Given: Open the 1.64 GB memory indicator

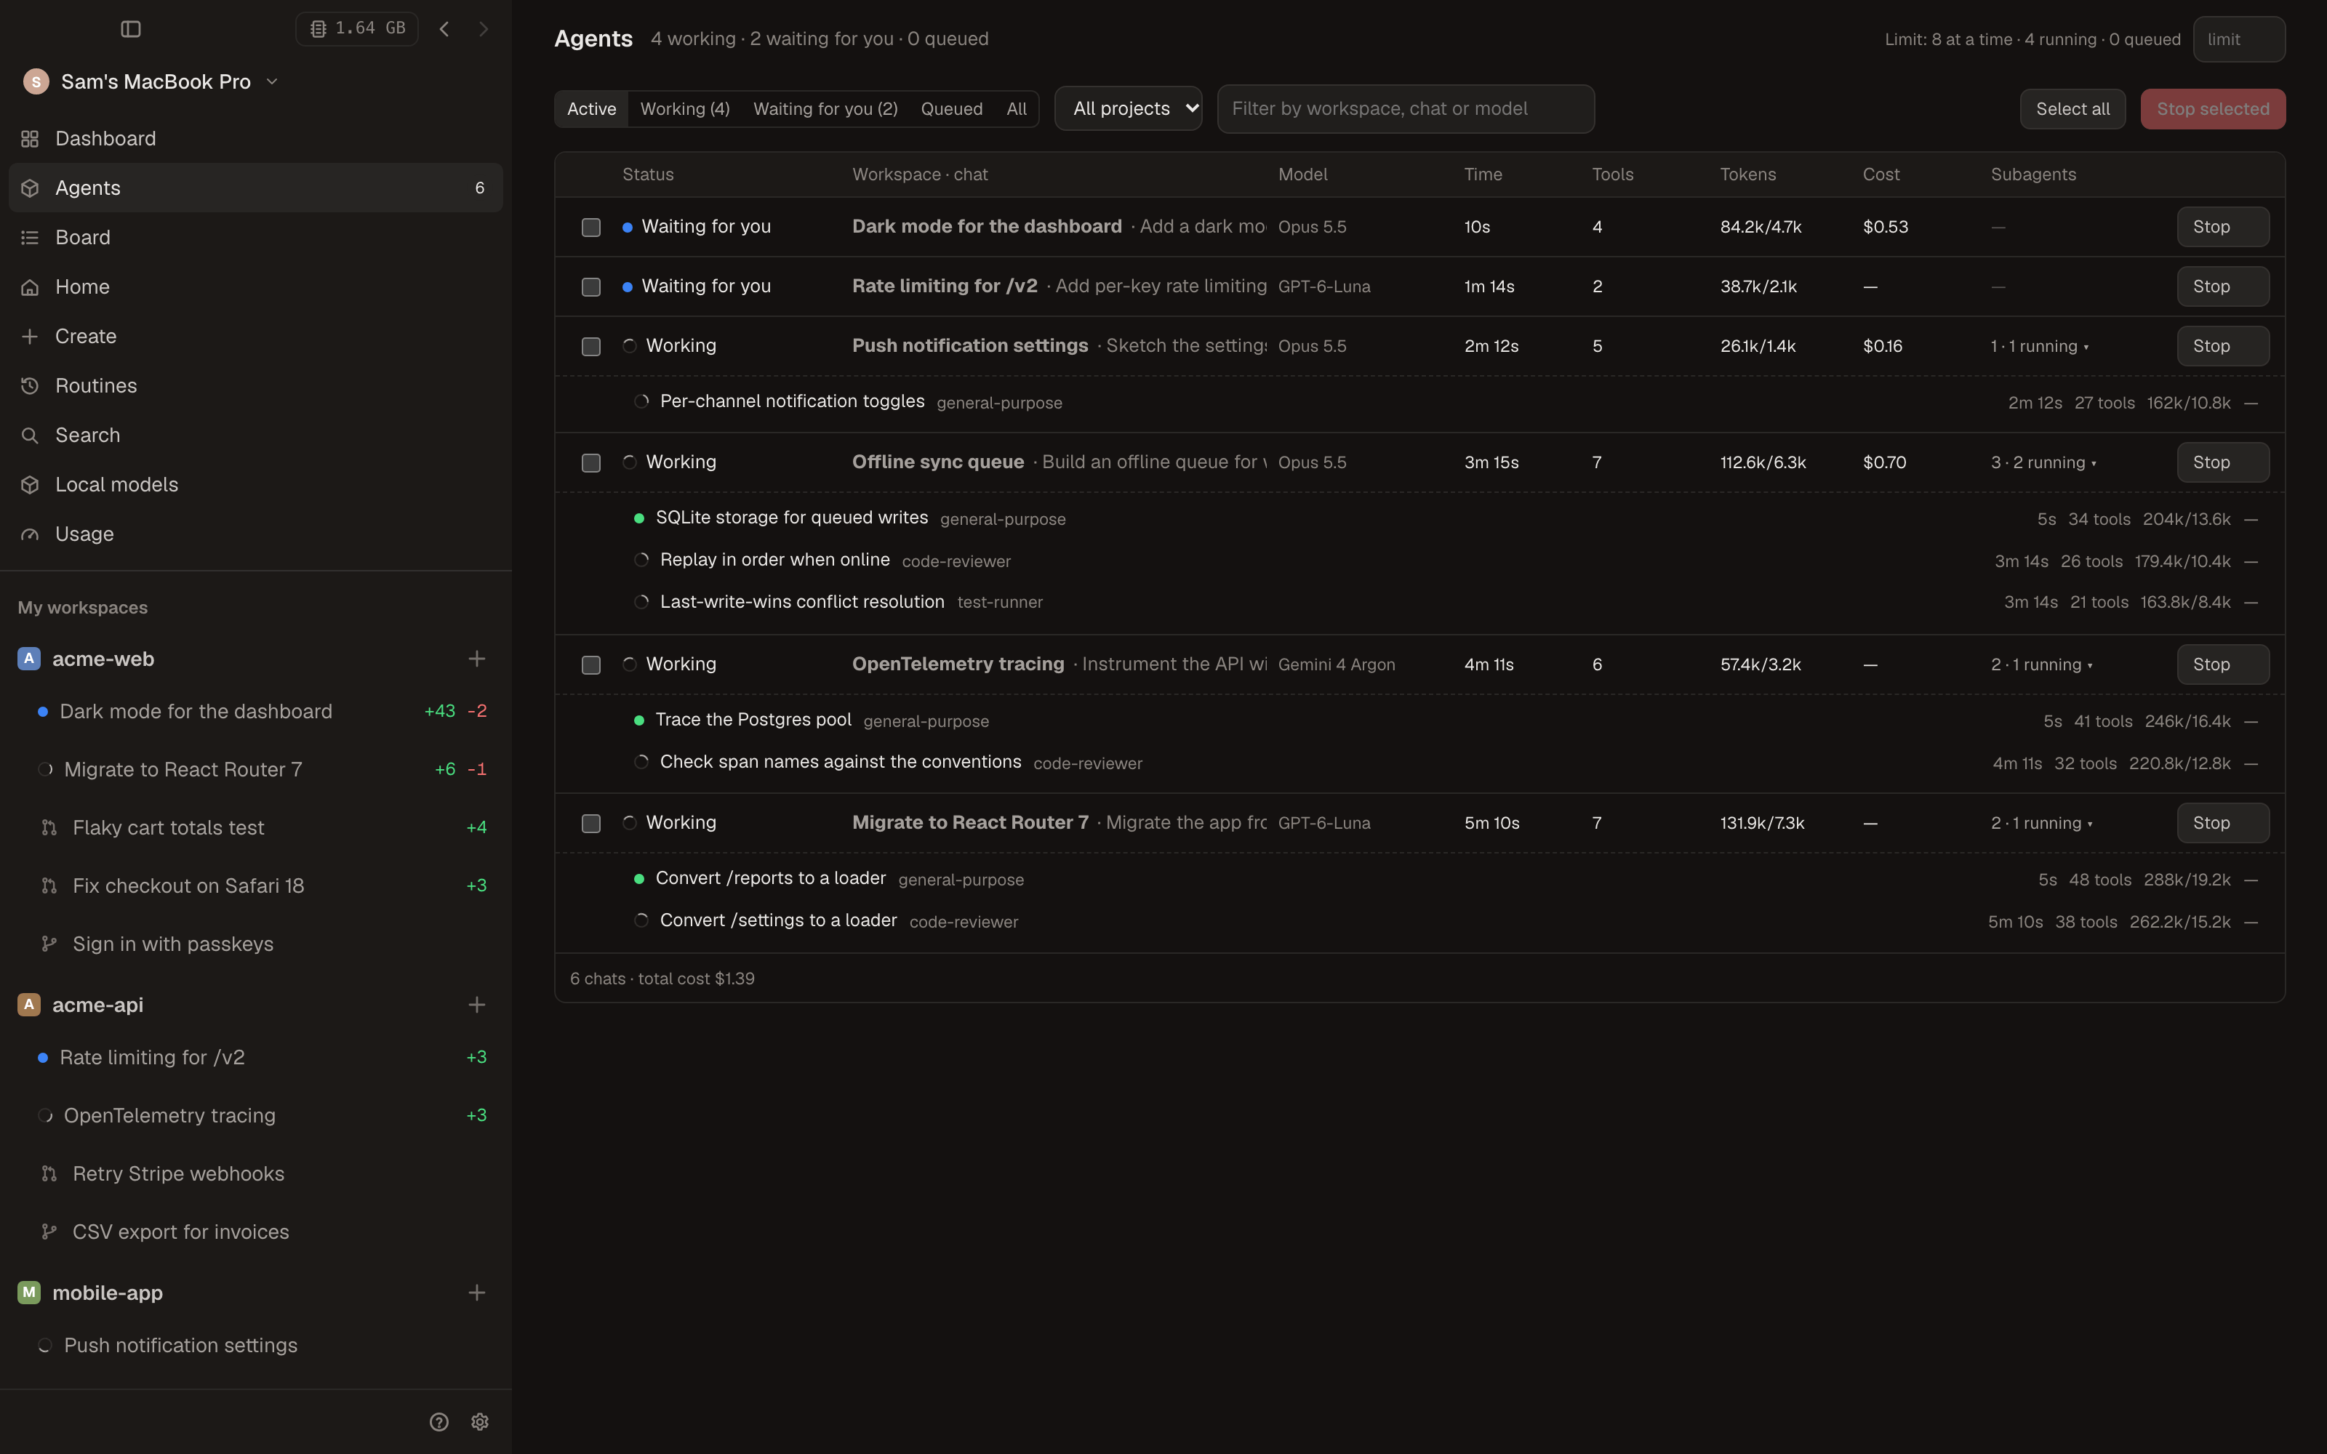Looking at the screenshot, I should pyautogui.click(x=357, y=29).
